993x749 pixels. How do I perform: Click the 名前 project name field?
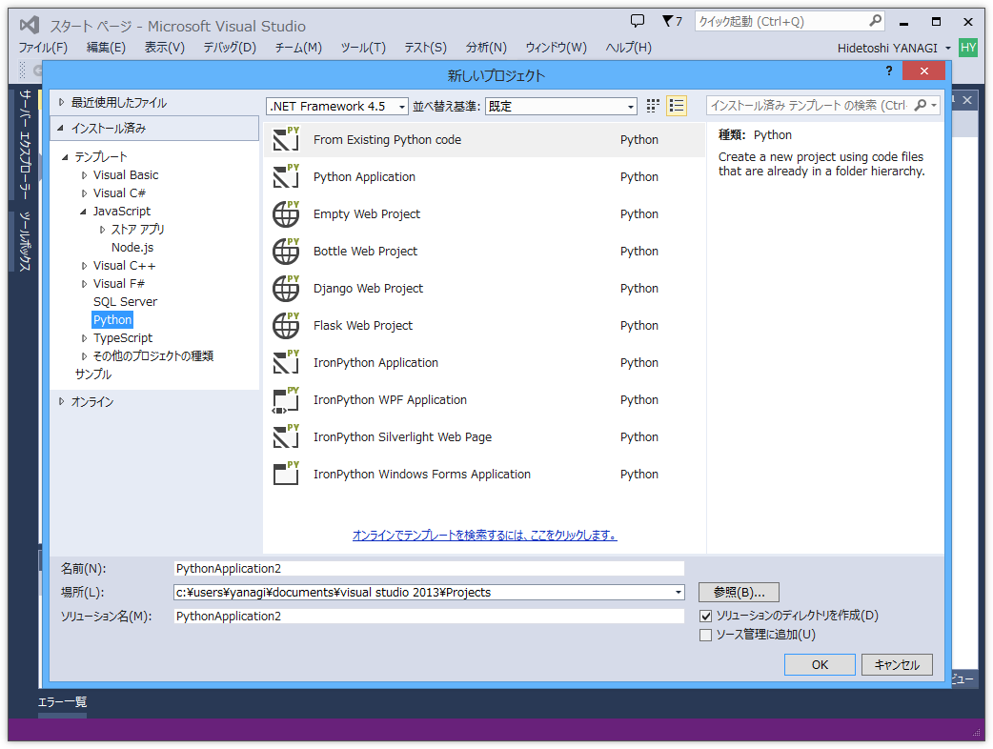(x=429, y=569)
